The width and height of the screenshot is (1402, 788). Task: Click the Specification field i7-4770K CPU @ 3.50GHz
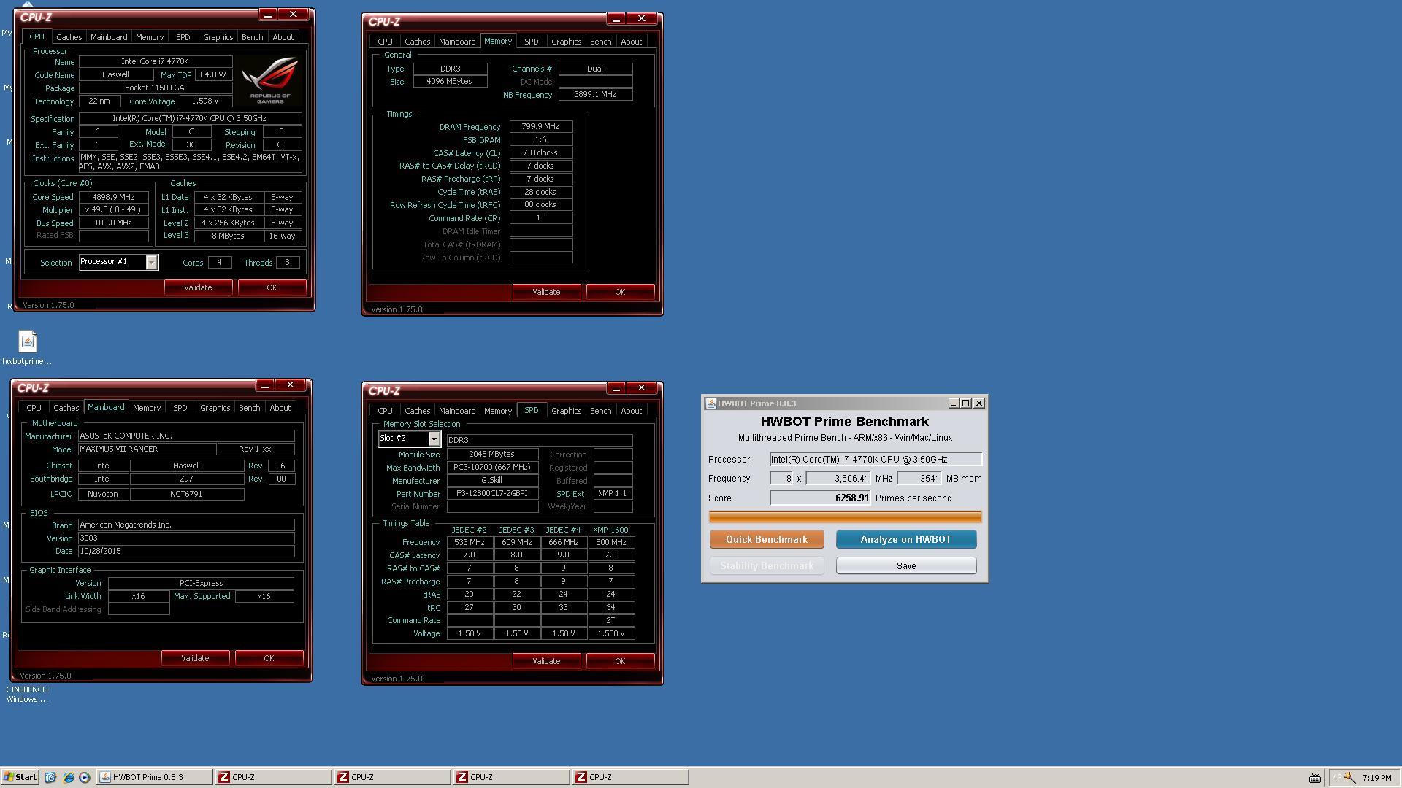[190, 118]
